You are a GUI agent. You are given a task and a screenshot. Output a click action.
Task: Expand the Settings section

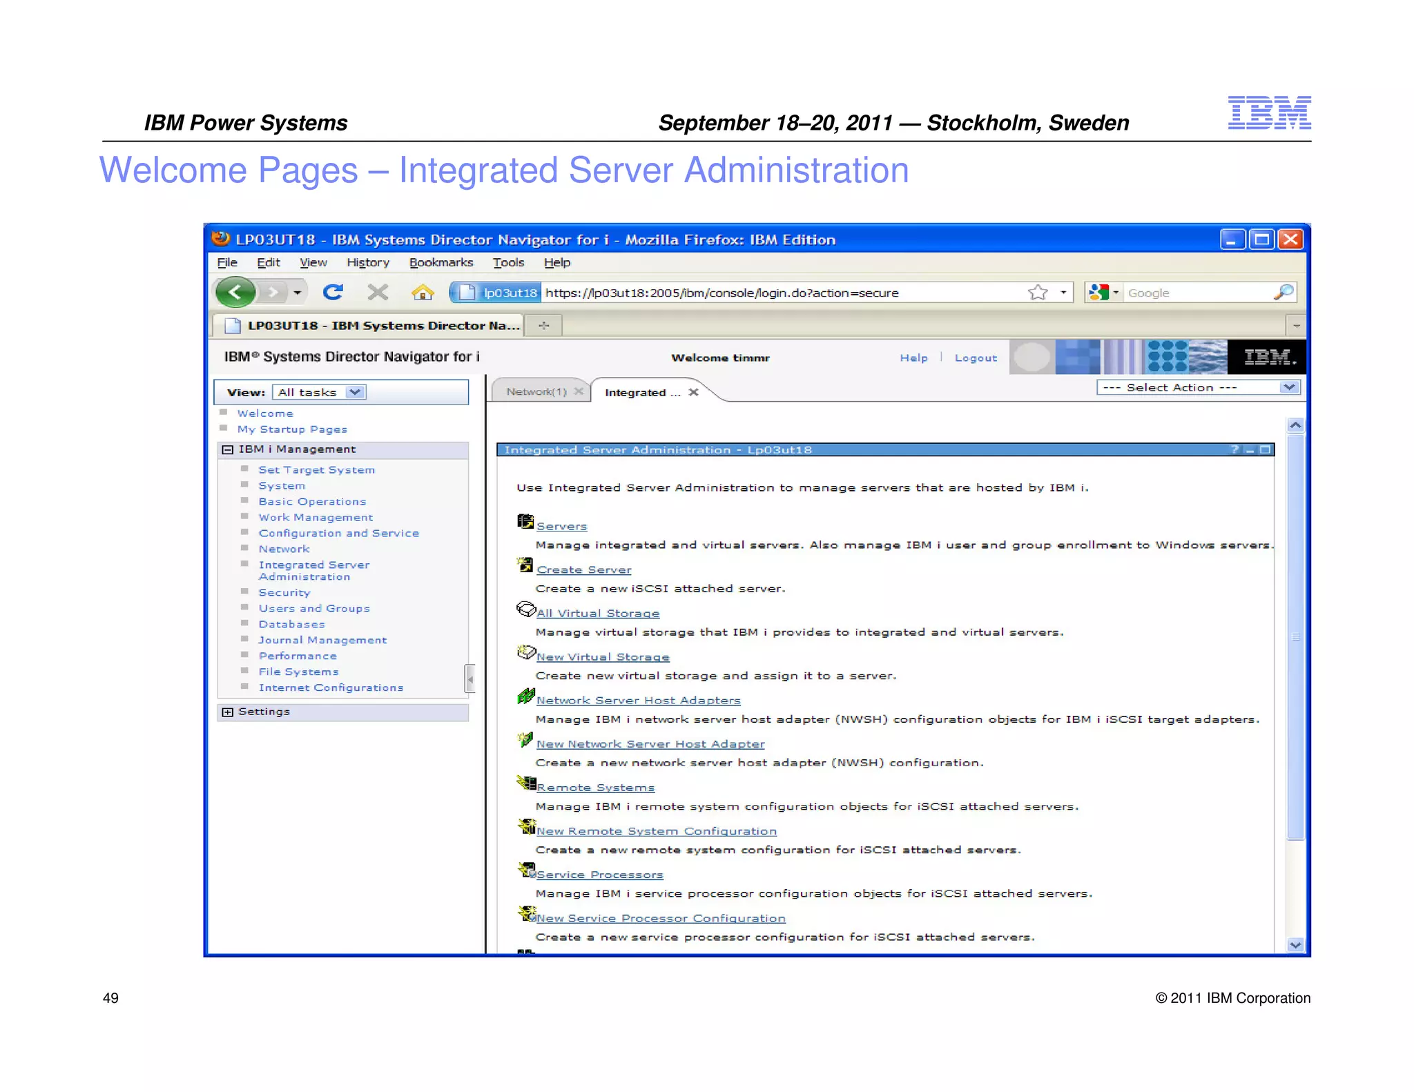click(x=227, y=712)
